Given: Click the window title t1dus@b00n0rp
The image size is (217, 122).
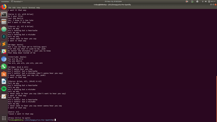Looking at the screenshot, I should pyautogui.click(x=112, y=5).
